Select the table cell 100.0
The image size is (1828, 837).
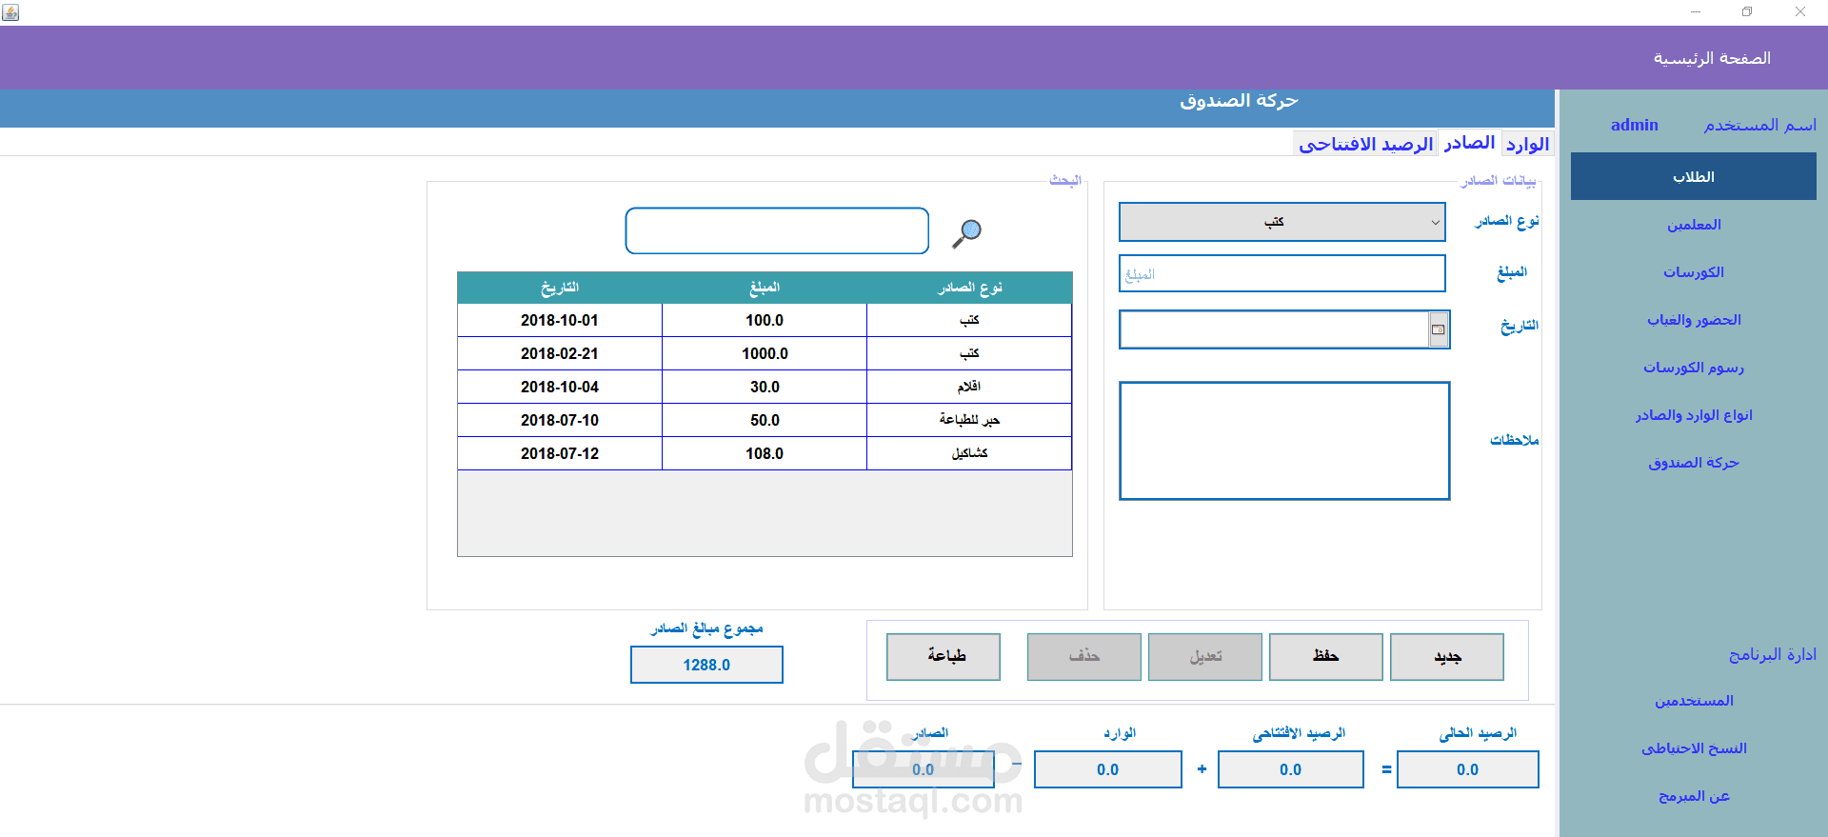tap(765, 320)
